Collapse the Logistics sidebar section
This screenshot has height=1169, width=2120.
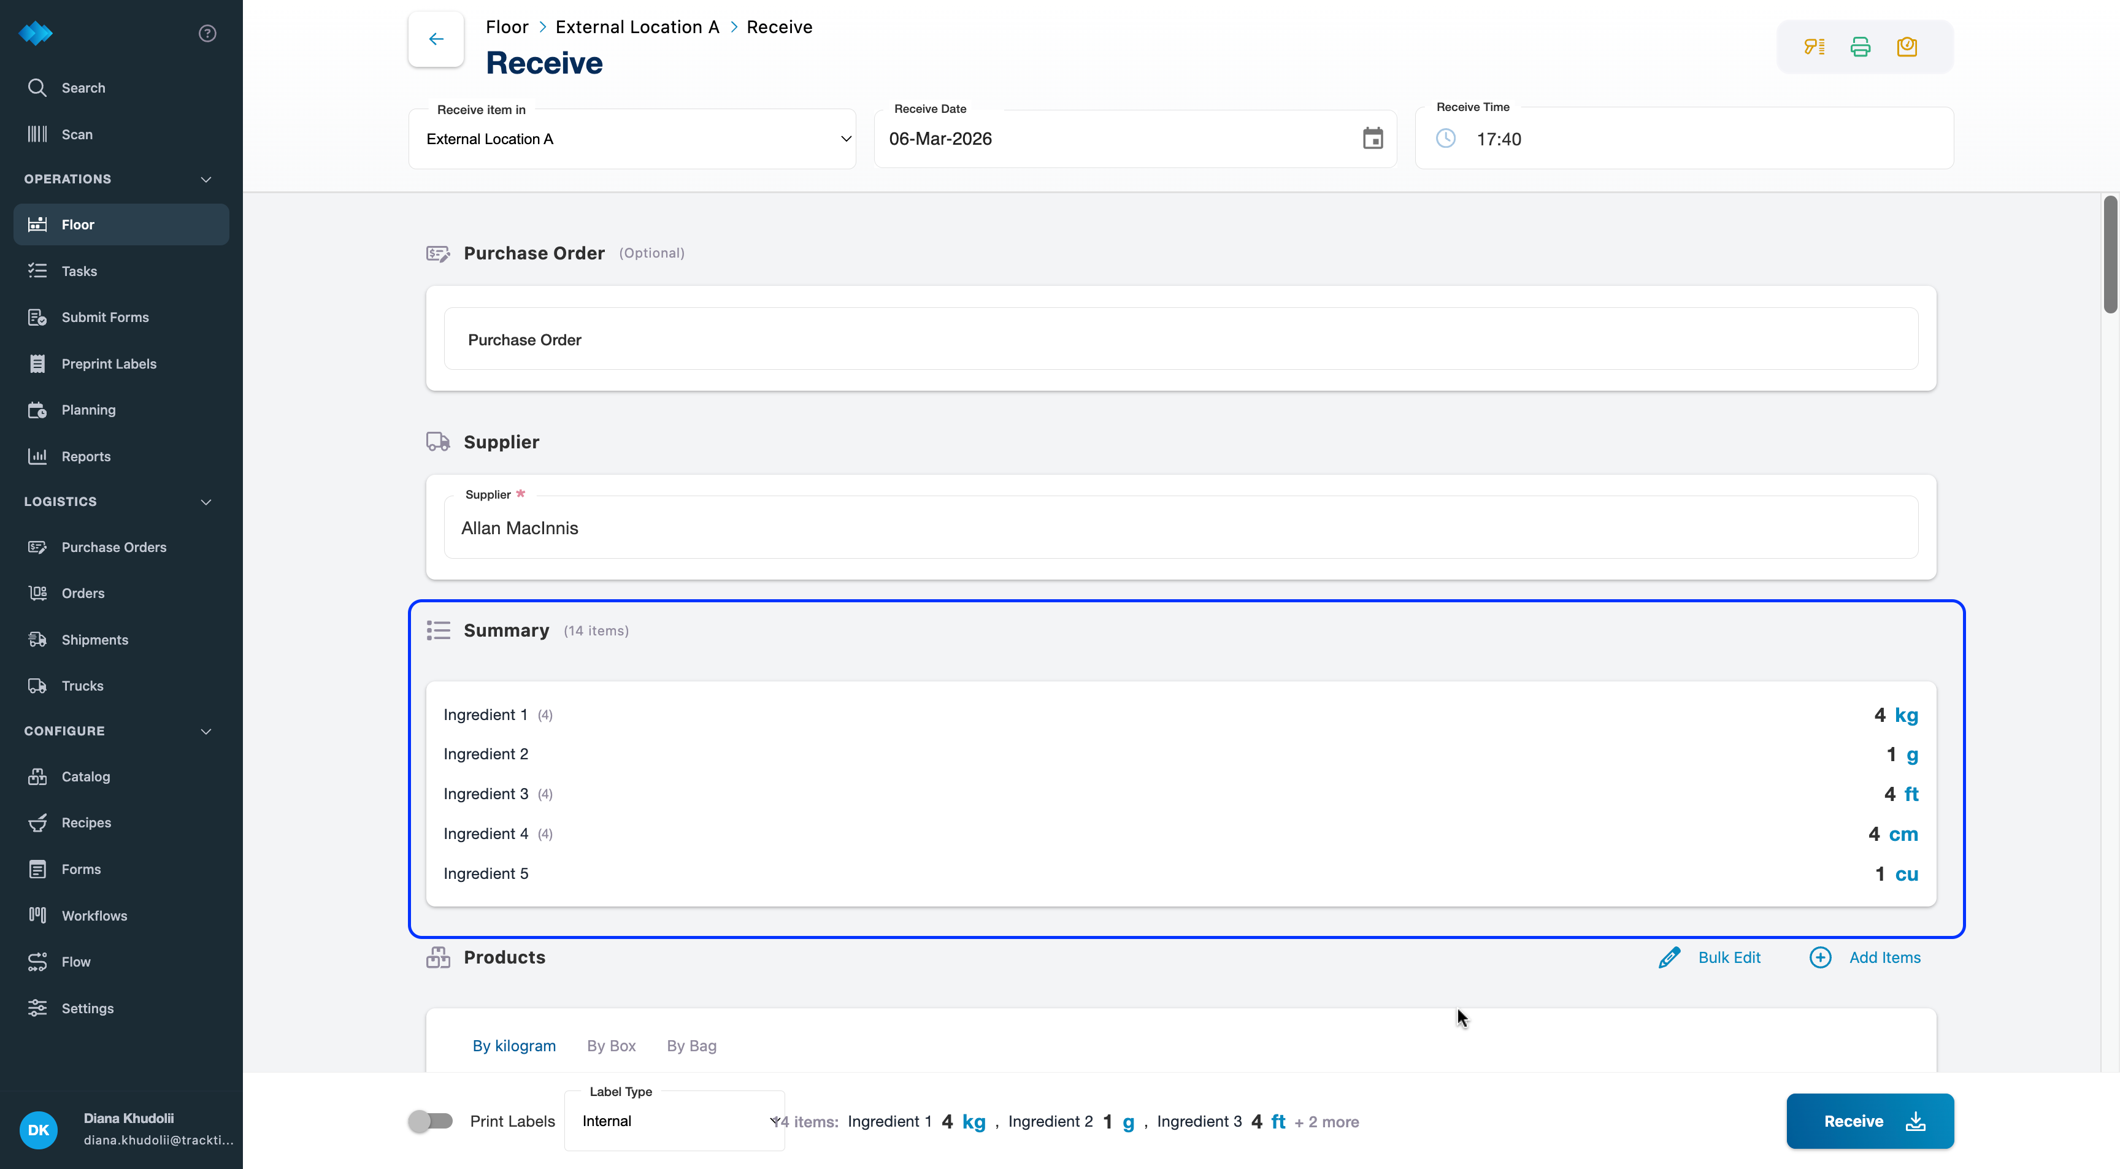tap(205, 502)
